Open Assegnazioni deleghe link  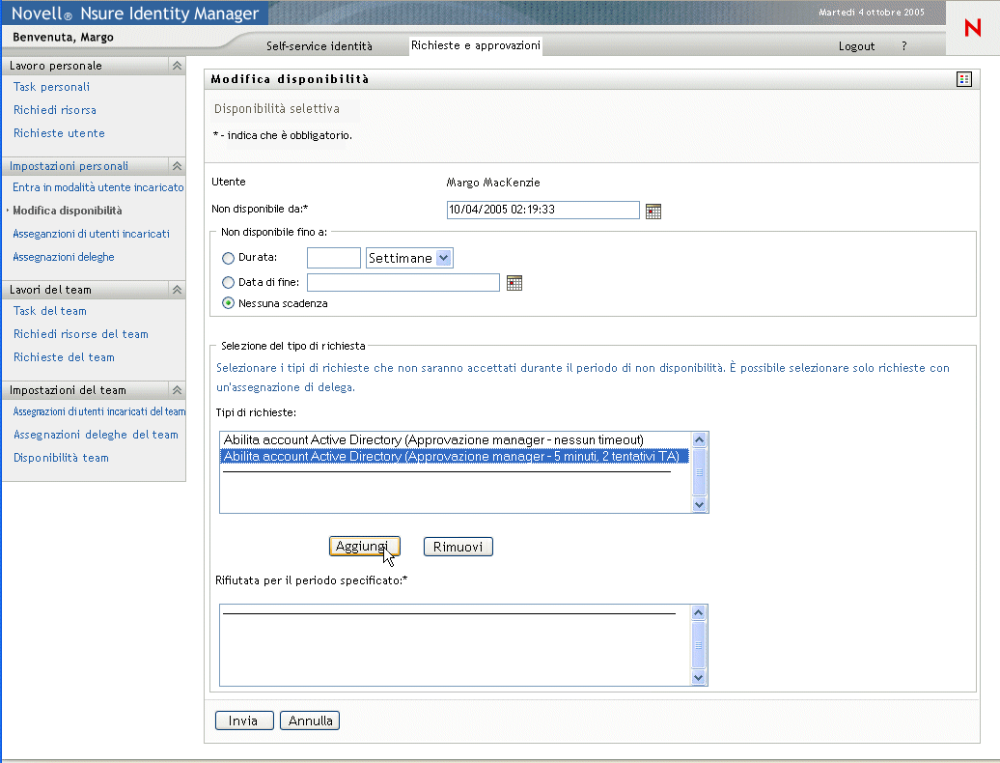64,257
